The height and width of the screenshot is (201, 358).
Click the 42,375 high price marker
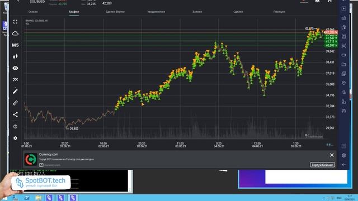pyautogui.click(x=309, y=28)
